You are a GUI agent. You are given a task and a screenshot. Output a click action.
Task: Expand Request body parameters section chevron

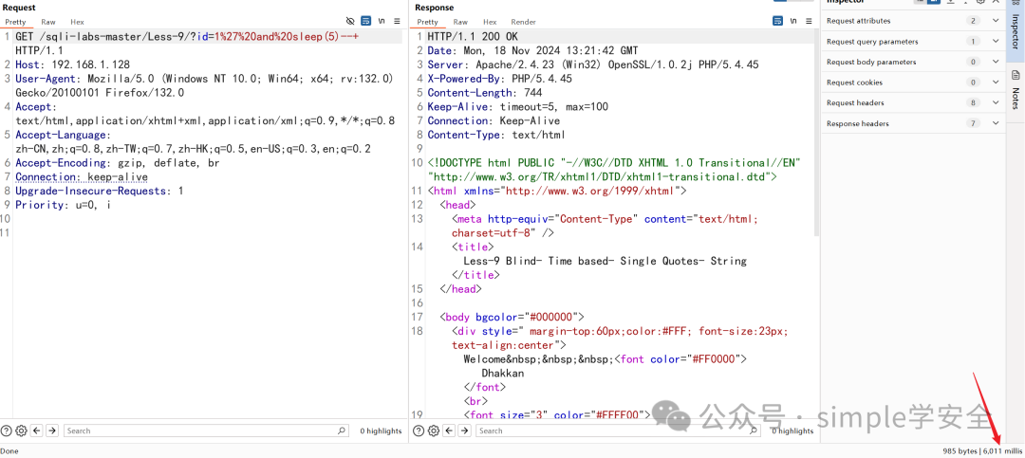point(996,62)
